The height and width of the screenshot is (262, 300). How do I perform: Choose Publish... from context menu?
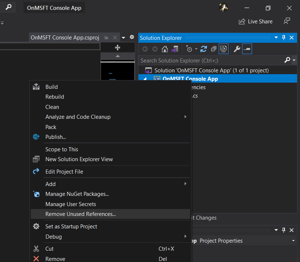(110, 137)
